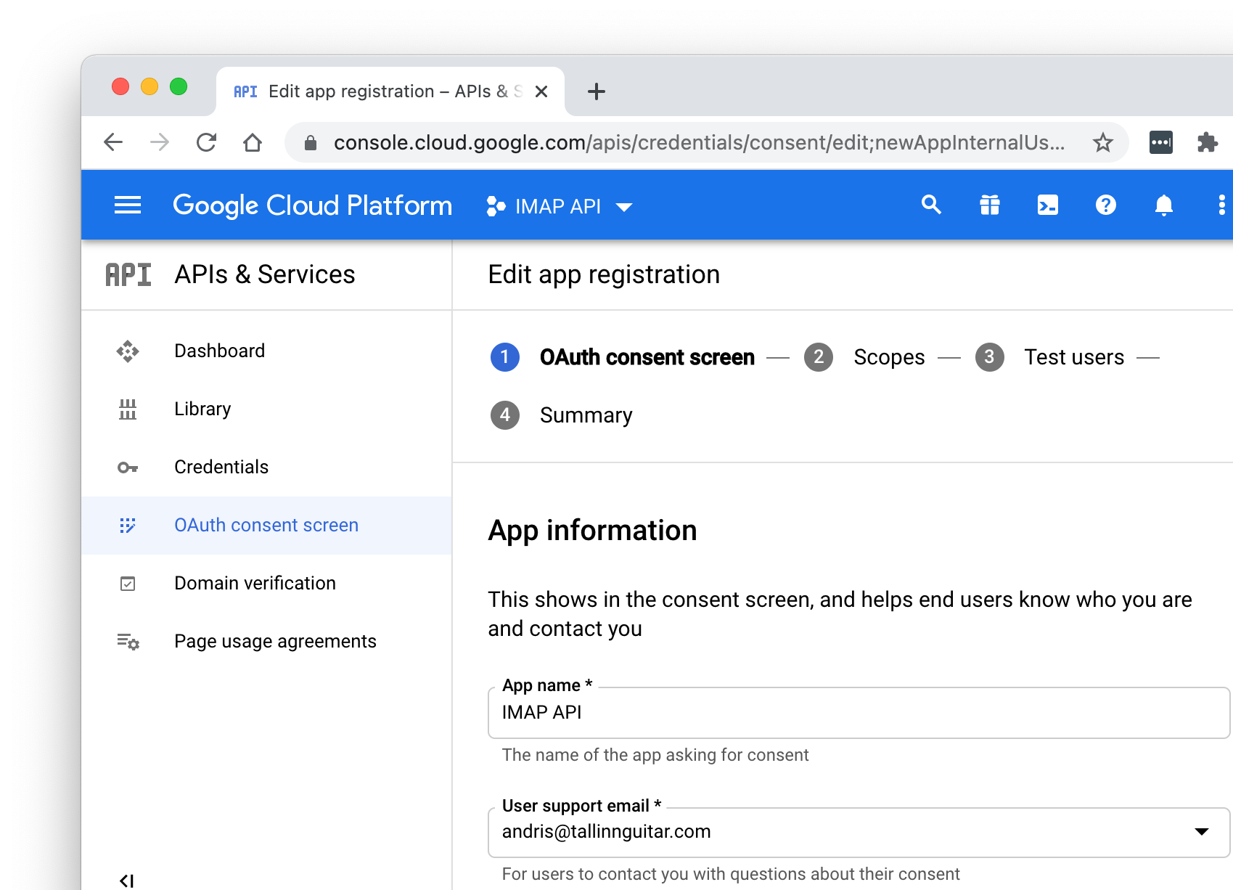Image resolution: width=1233 pixels, height=890 pixels.
Task: Open Library in the sidebar
Action: point(266,409)
